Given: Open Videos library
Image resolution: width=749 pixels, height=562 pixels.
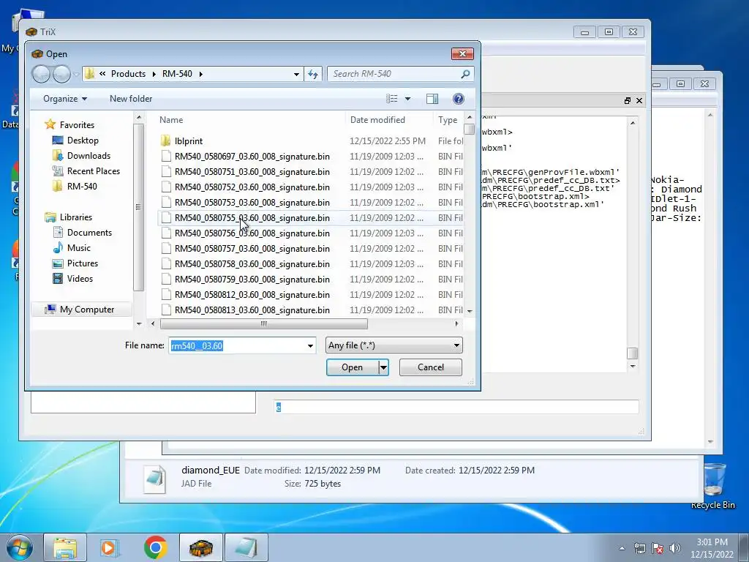Looking at the screenshot, I should (x=80, y=278).
